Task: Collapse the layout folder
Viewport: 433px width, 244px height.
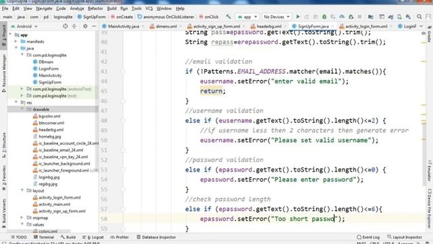Action: 22,190
